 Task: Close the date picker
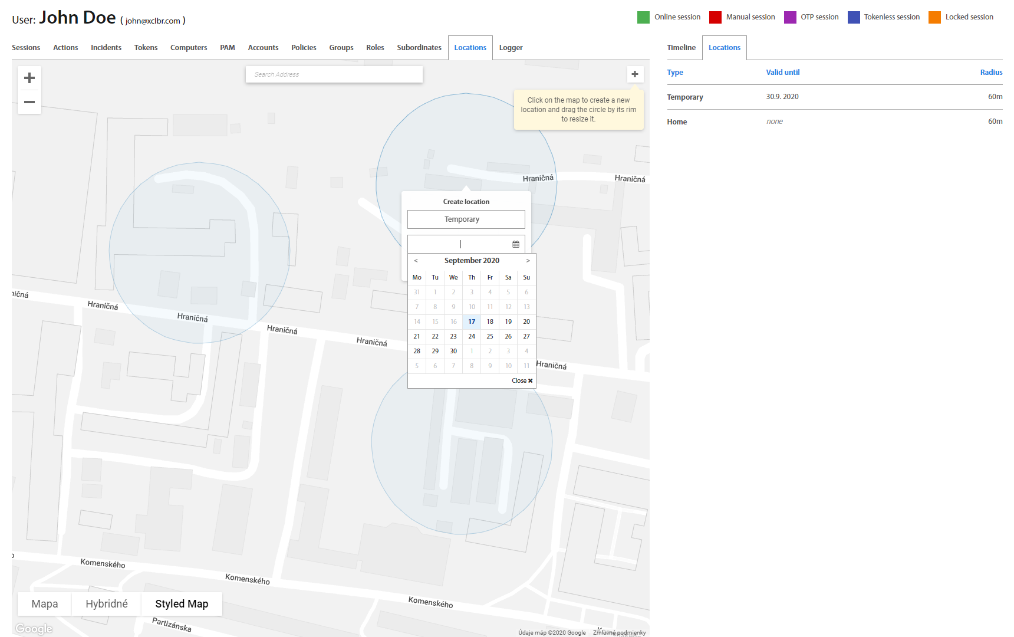click(522, 380)
